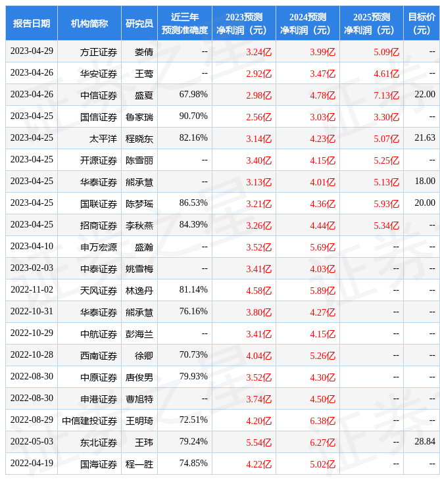Screen dimensions: 440x480
Task: Click researcher name 李秋燕
Action: point(139,226)
